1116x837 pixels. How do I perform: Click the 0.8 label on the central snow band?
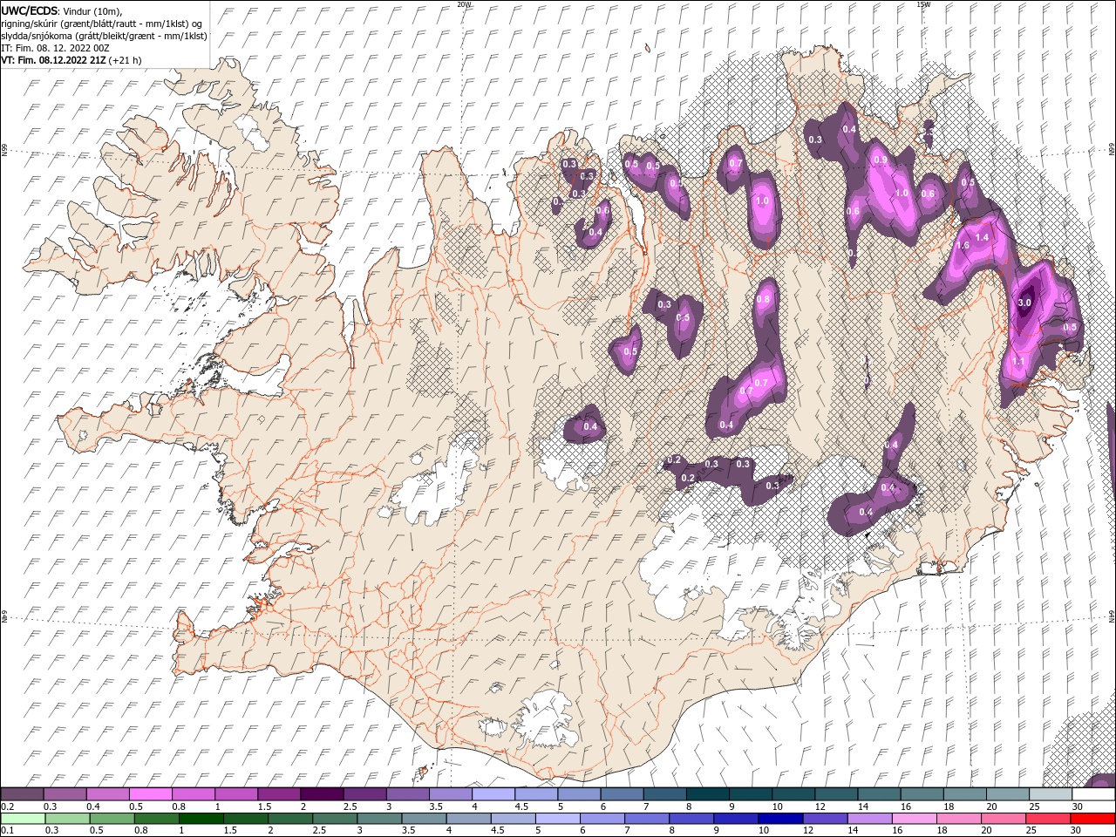point(763,299)
